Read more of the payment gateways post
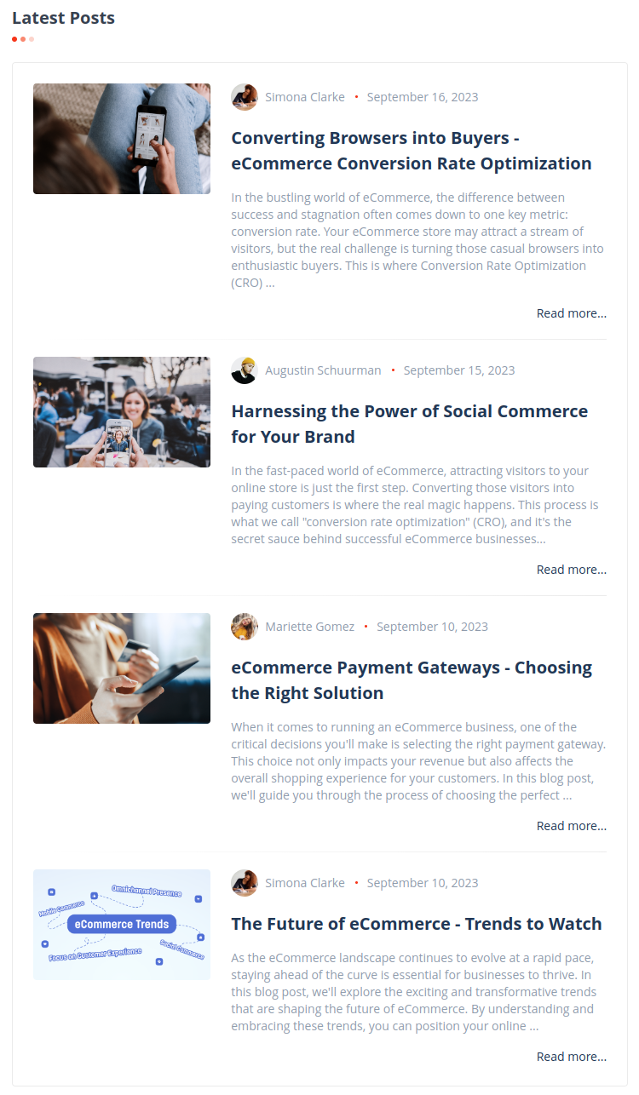Viewport: 639px width, 1095px height. point(571,826)
